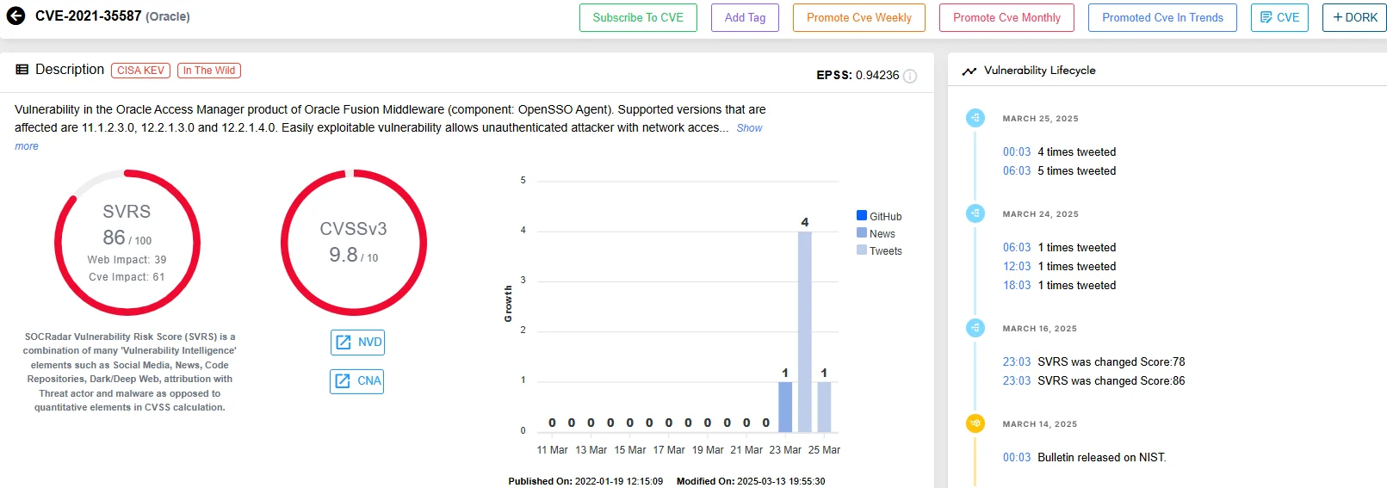Viewport: 1387px width, 488px height.
Task: Click the 25 Mar bar in the chart
Action: (x=824, y=406)
